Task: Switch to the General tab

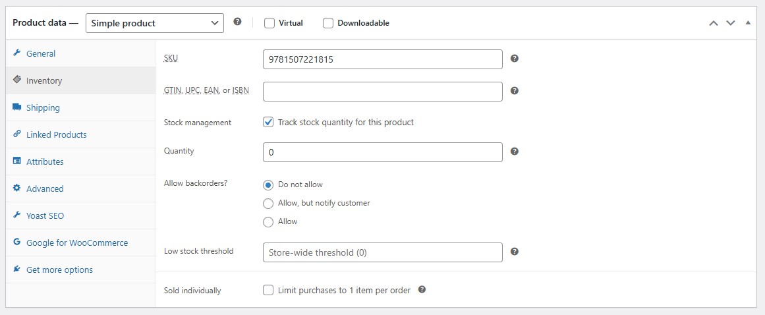Action: (x=41, y=53)
